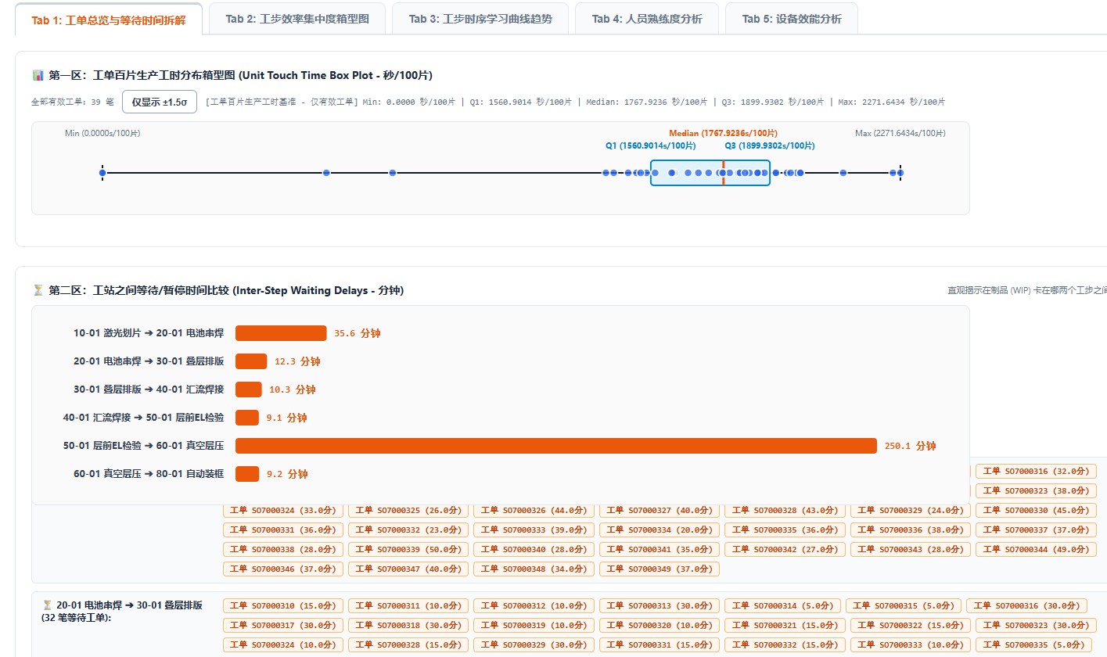Viewport: 1107px width, 657px height.
Task: Click the 40-01 汇流焊接 ➔ 50-01 层前EL检验 row label
Action: tap(143, 418)
